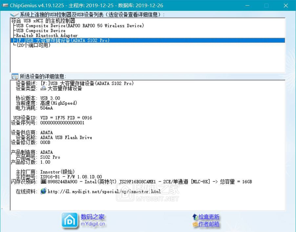Click the 产品制造商 ADATA value

click(47, 152)
